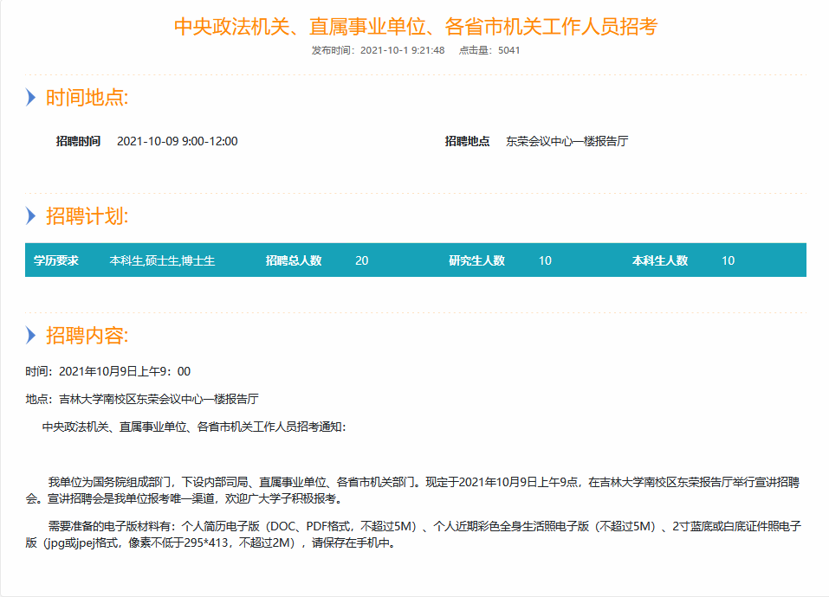The width and height of the screenshot is (829, 597).
Task: Click the 时间地点 section heading
Action: [x=87, y=98]
